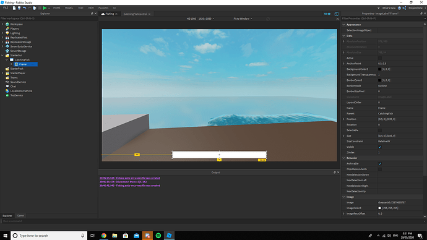427x240 pixels.
Task: Collapse the CatchingFish tree node
Action: (x=7, y=59)
